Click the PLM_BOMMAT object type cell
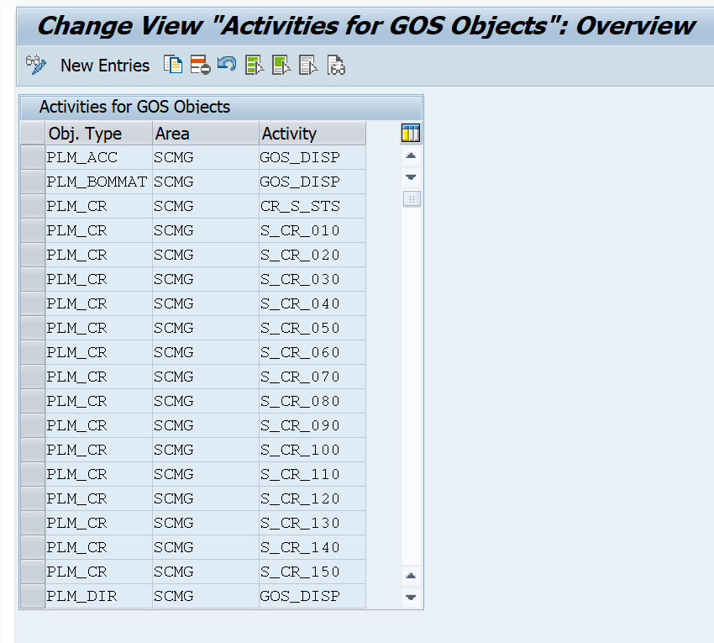This screenshot has width=714, height=643. click(x=99, y=182)
